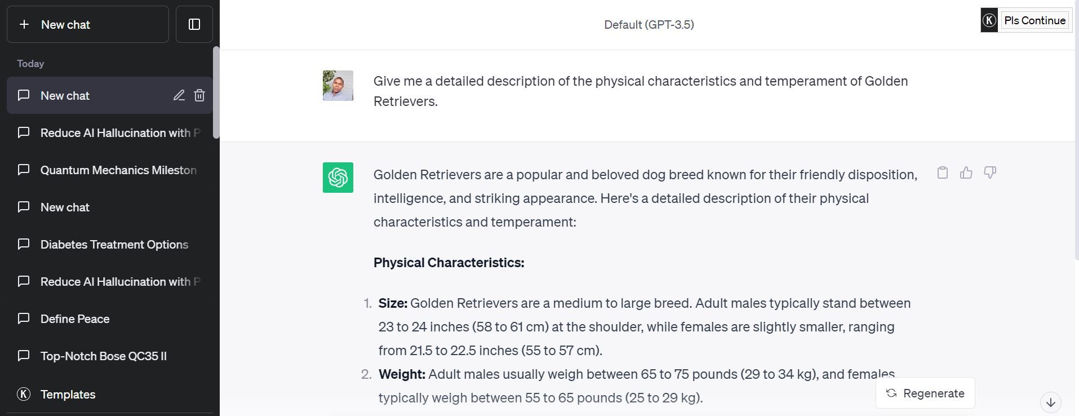Screen dimensions: 1079x416
Task: Open the Templates section
Action: click(x=68, y=394)
